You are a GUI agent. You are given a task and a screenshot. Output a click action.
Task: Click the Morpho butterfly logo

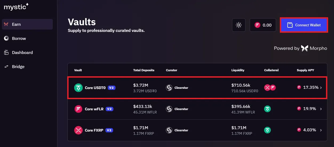(x=305, y=48)
